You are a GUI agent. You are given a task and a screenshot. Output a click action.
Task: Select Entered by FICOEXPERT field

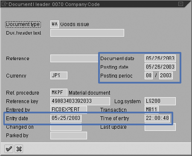click(69, 110)
